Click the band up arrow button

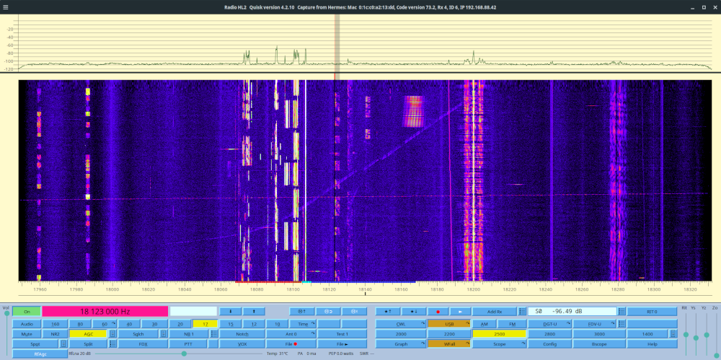(x=255, y=312)
